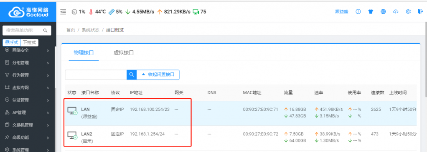This screenshot has height=152, width=427.
Task: Switch menu style to 悬浮式
Action: point(12,42)
